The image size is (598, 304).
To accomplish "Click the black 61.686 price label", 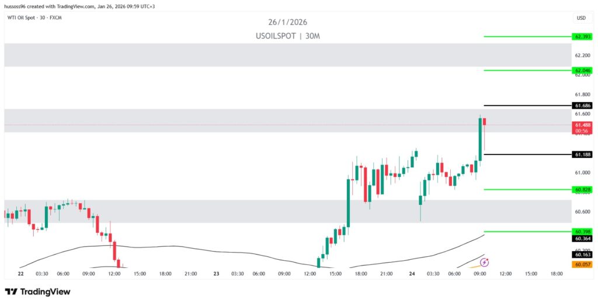I will [x=582, y=105].
